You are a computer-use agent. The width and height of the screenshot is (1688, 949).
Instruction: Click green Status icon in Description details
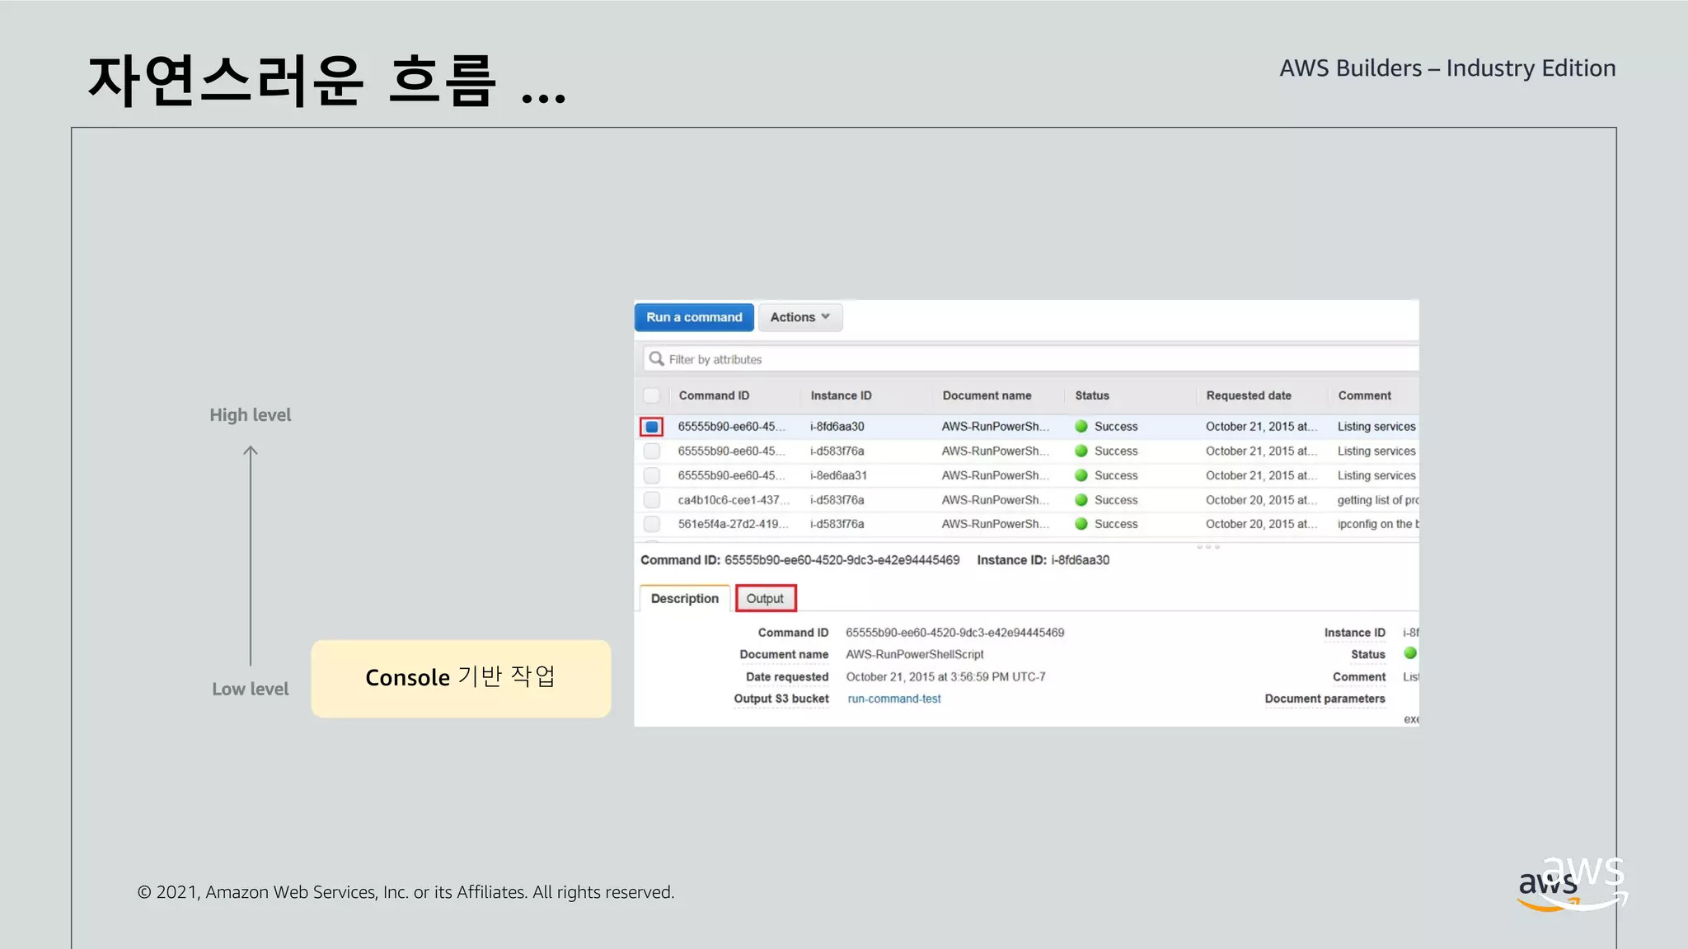[1410, 653]
